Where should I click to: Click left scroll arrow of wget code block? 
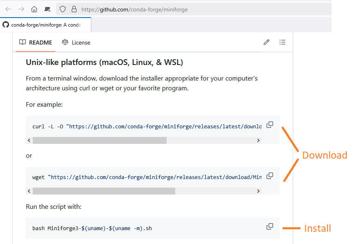[x=29, y=191]
